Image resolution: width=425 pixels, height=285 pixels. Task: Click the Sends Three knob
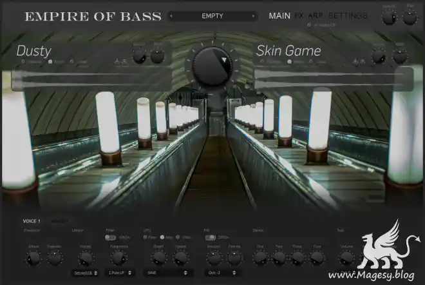pos(297,258)
